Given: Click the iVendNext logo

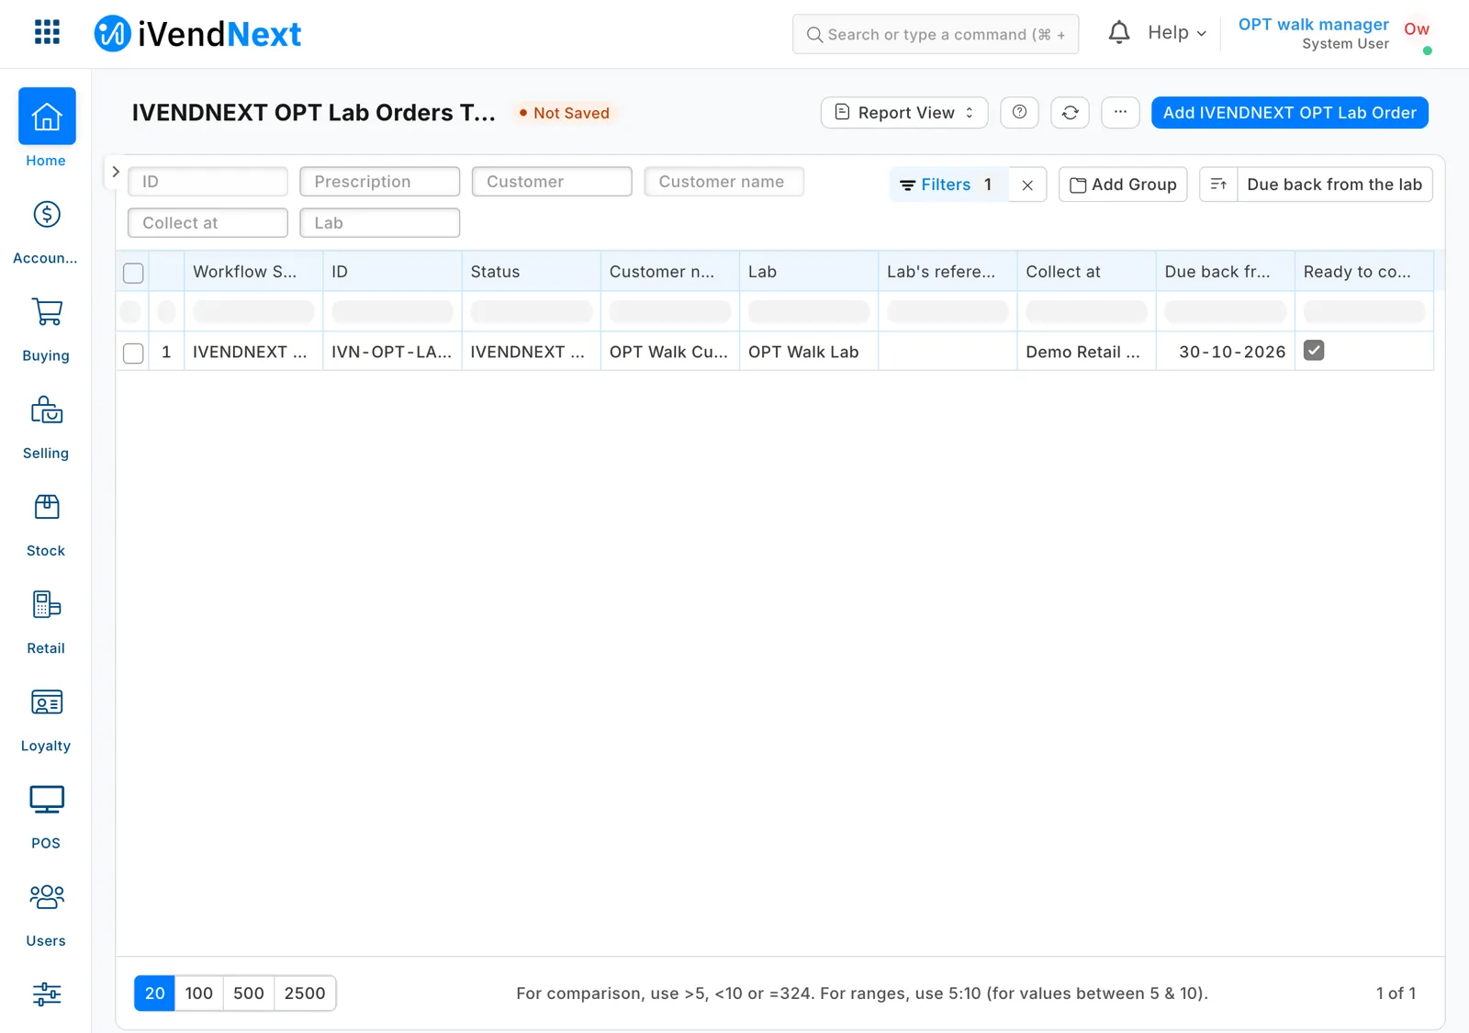Looking at the screenshot, I should coord(197,34).
